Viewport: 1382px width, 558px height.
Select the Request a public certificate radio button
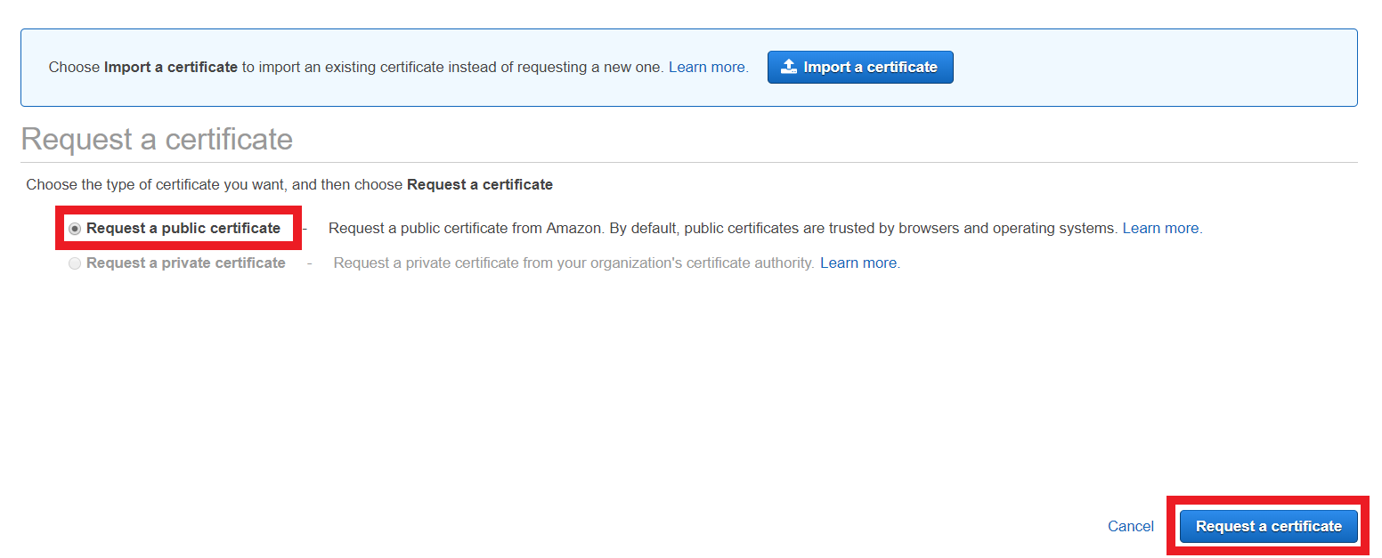pyautogui.click(x=75, y=229)
